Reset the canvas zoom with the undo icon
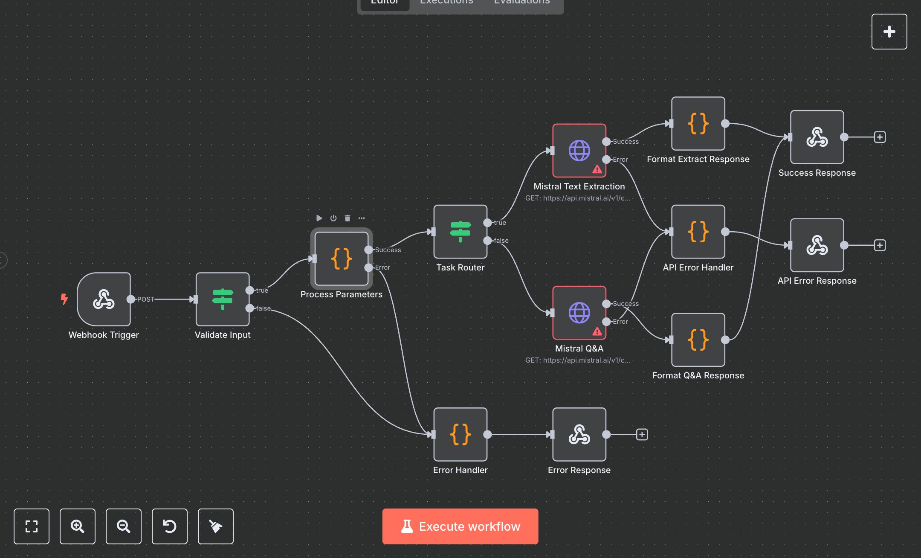This screenshot has height=558, width=921. click(x=169, y=527)
